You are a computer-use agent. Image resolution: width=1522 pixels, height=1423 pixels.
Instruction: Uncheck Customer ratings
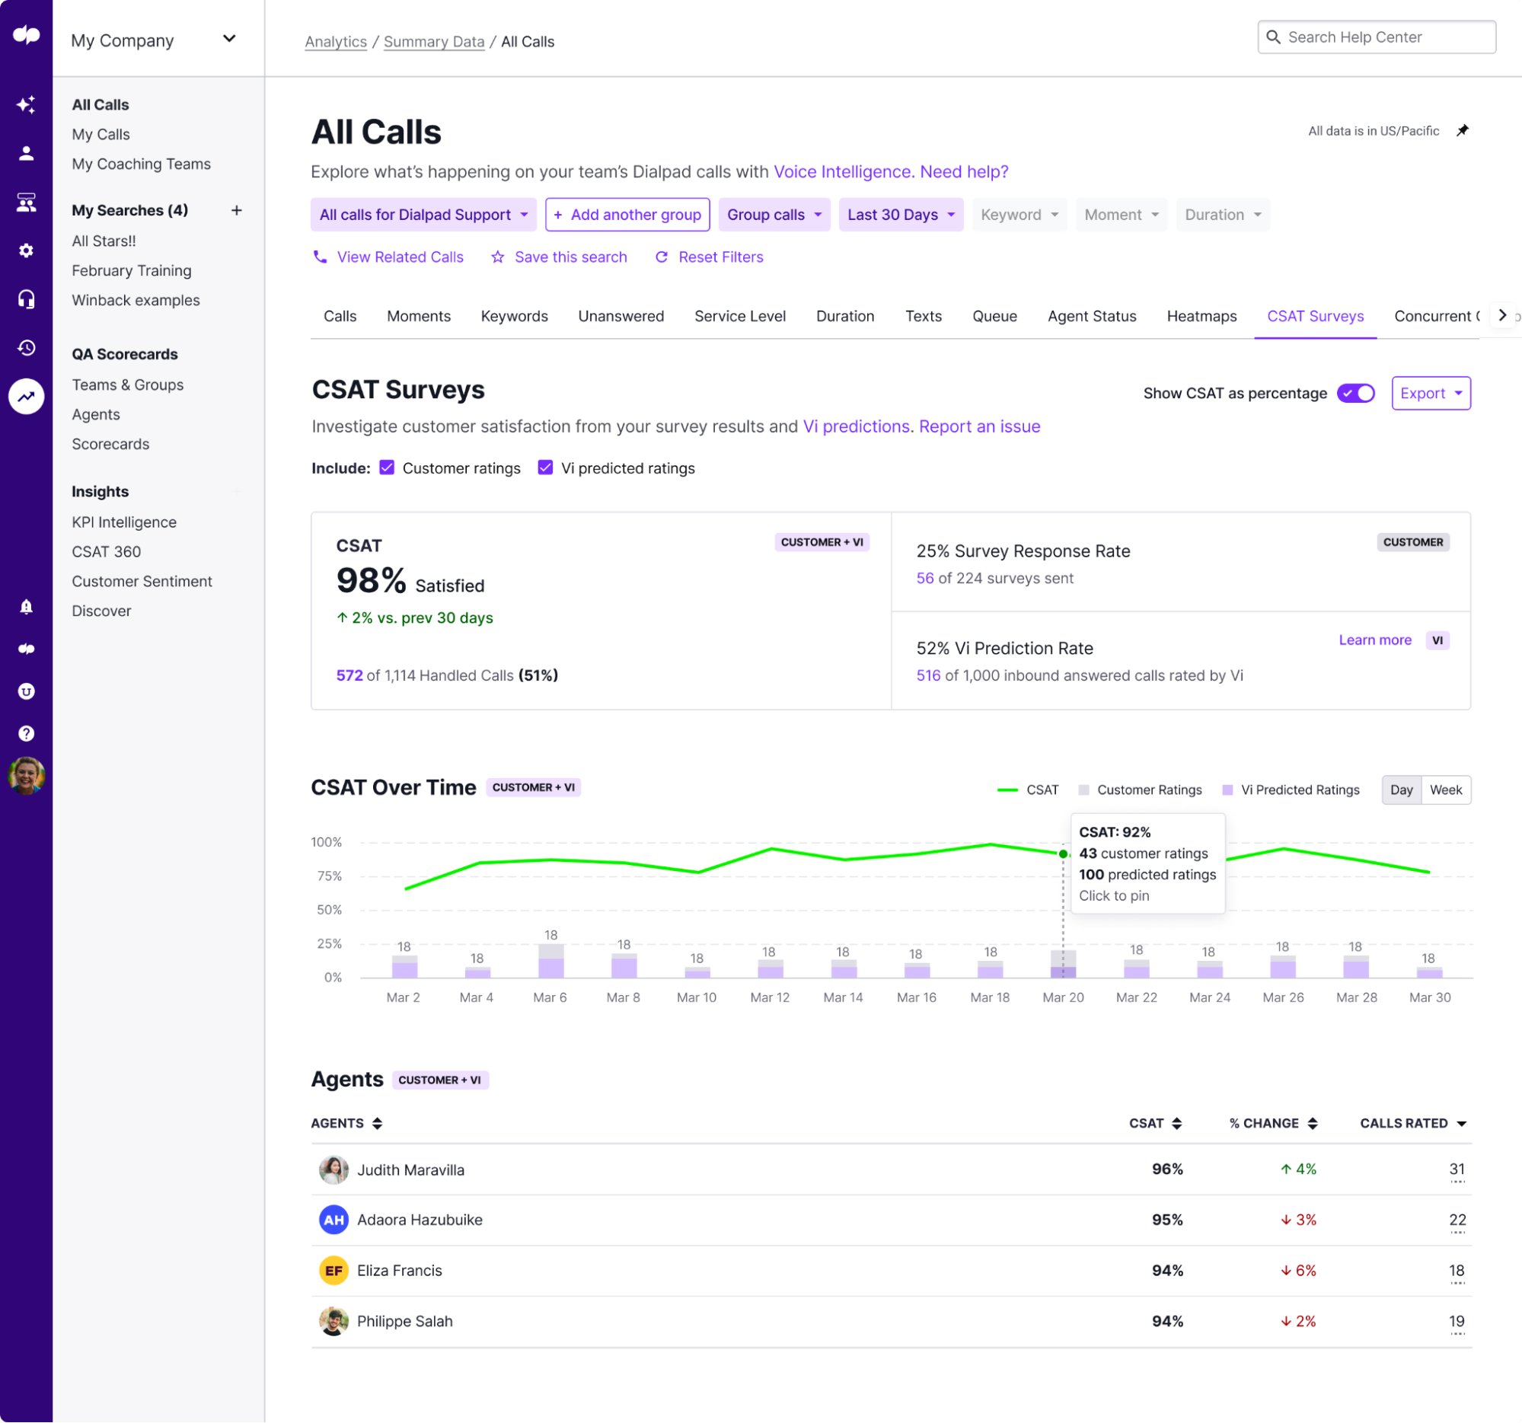pos(388,467)
